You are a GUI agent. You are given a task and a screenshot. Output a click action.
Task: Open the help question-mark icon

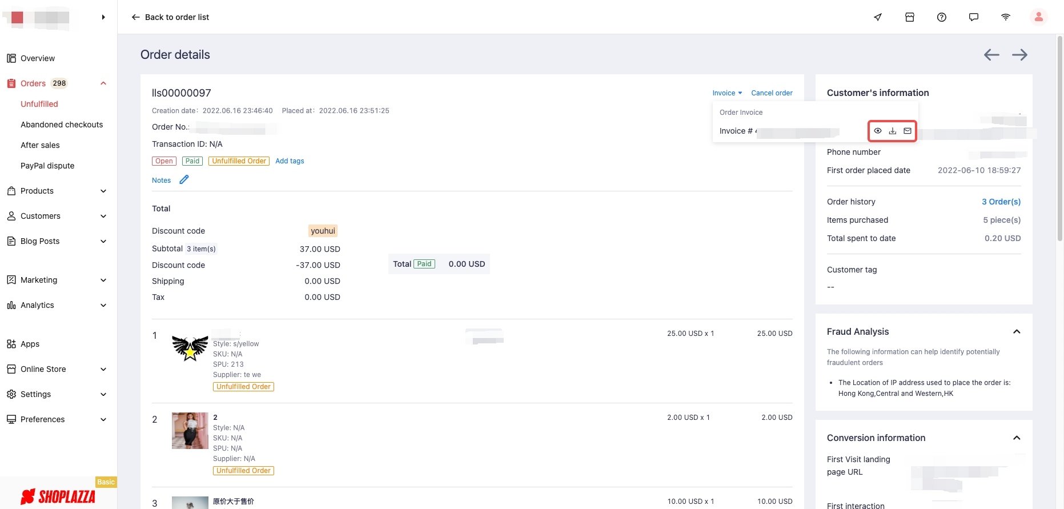click(x=942, y=17)
